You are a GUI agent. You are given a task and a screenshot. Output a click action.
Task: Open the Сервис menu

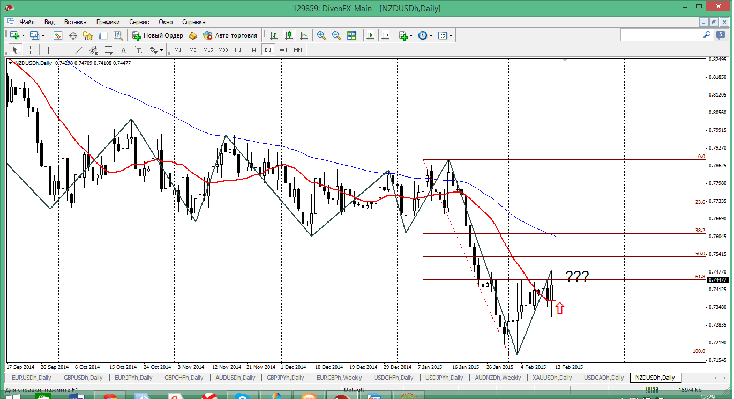click(x=139, y=22)
